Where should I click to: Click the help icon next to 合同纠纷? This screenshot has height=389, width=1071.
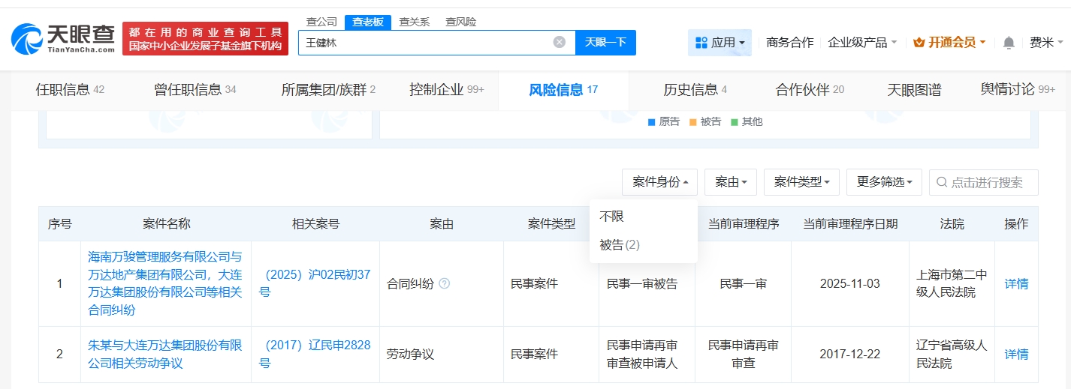(x=444, y=284)
